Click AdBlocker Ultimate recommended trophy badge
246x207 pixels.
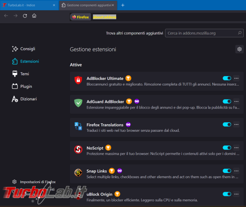click(128, 78)
